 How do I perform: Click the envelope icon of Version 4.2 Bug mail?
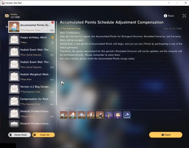14,88
